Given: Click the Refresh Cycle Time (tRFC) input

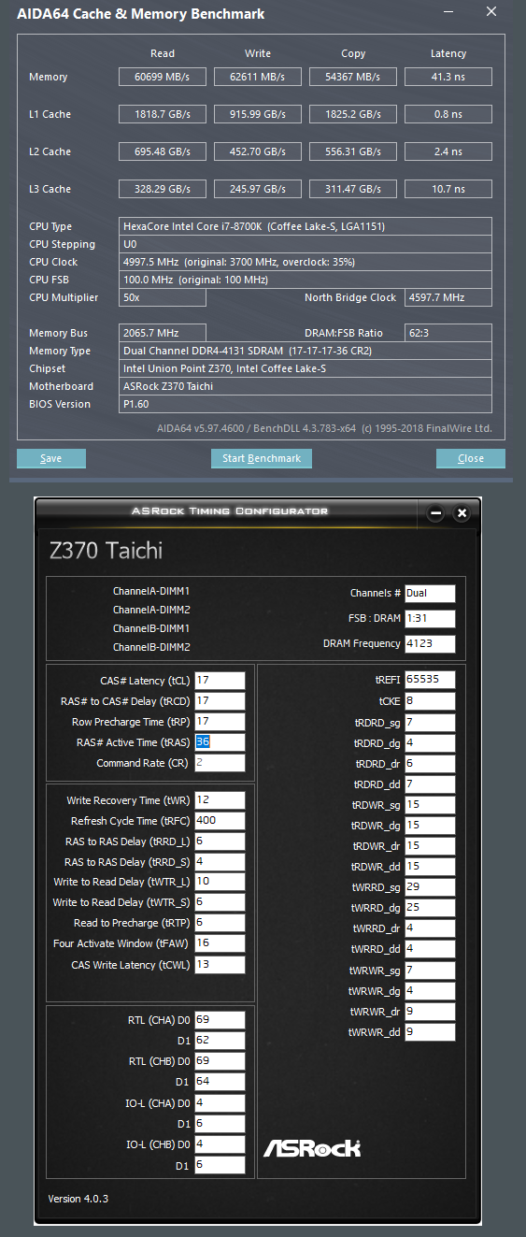Looking at the screenshot, I should (220, 821).
